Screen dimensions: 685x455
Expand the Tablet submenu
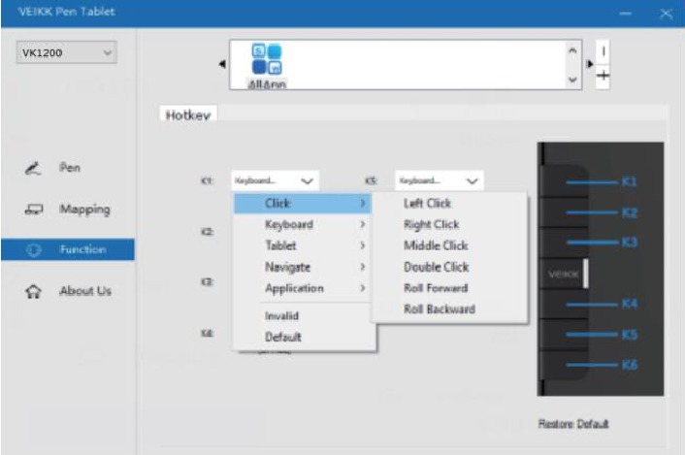[x=303, y=245]
